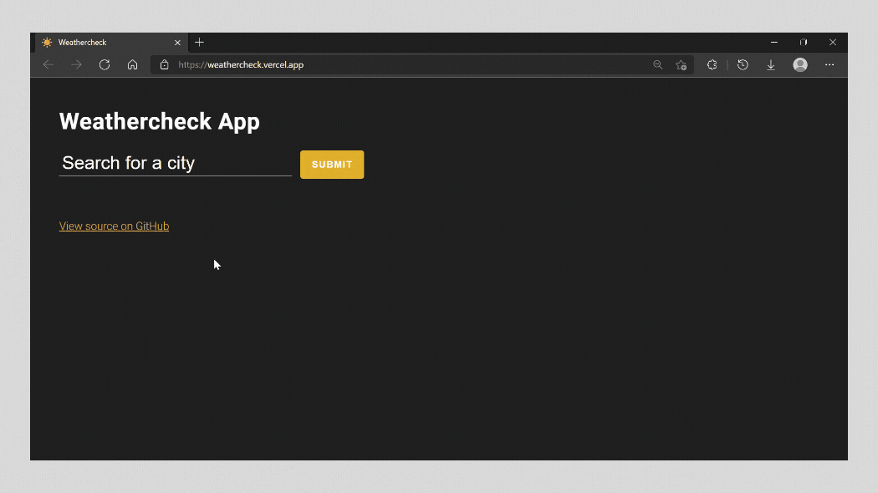
Task: Close the Weathercheck tab
Action: pyautogui.click(x=177, y=43)
